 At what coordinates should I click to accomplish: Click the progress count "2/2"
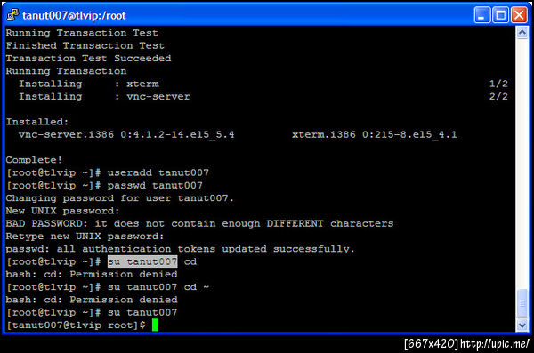(x=498, y=96)
